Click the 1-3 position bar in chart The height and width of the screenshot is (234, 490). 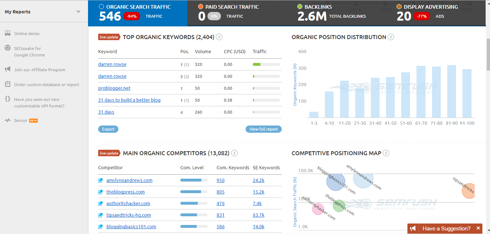314,115
